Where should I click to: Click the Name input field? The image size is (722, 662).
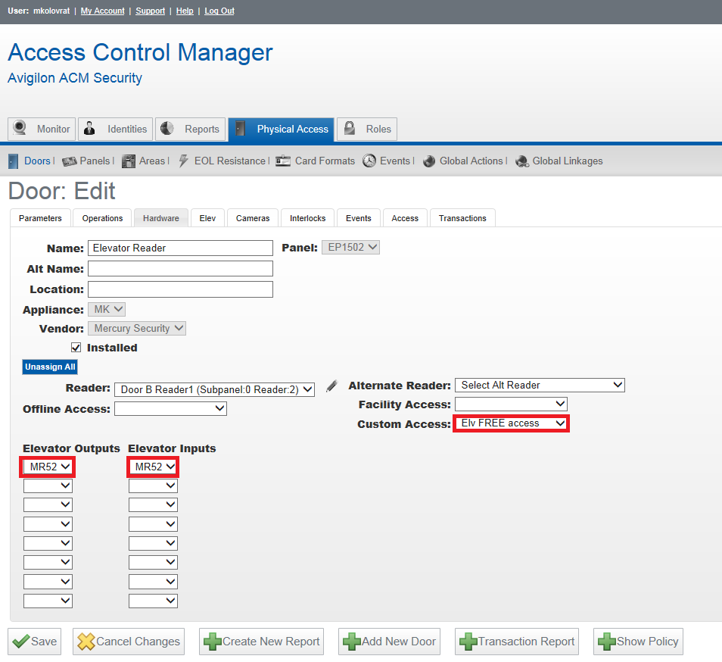pos(180,248)
